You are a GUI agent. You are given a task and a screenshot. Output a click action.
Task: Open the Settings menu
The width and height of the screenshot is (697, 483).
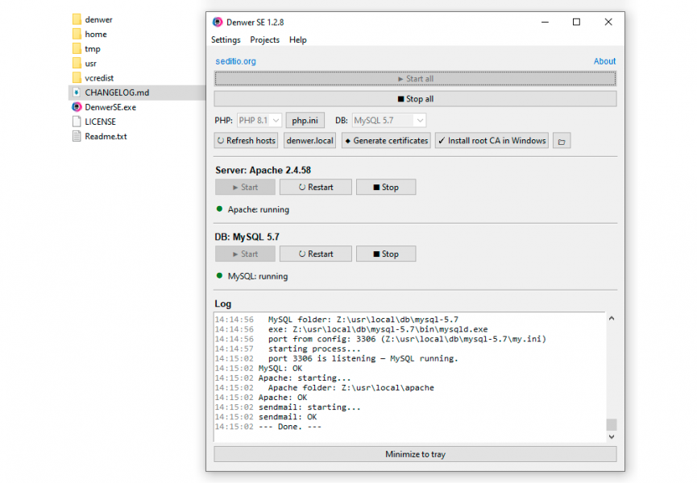(x=226, y=40)
